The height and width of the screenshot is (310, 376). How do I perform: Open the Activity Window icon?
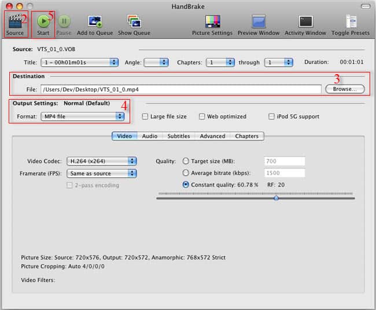point(305,21)
